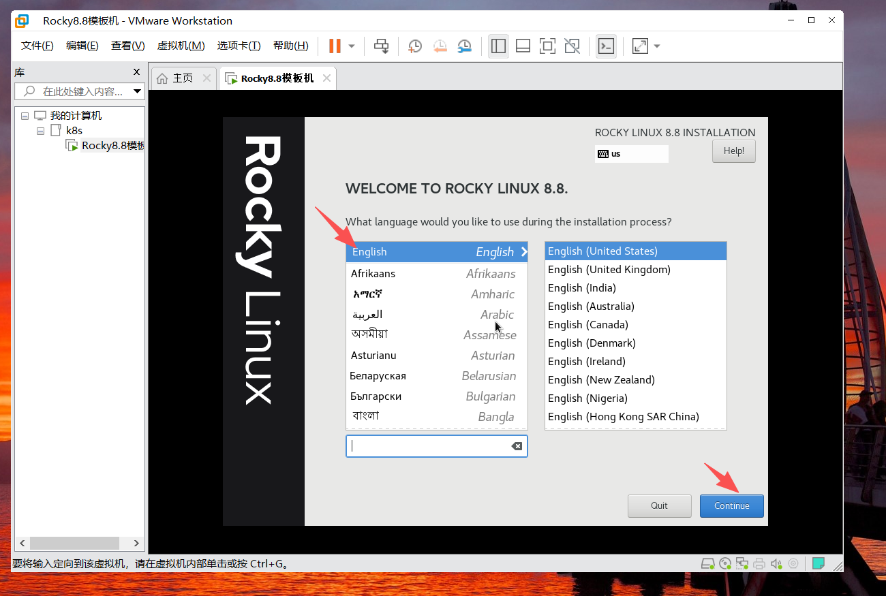The height and width of the screenshot is (596, 886).
Task: Switch to the Rocky8.8模板机 tab
Action: [277, 78]
